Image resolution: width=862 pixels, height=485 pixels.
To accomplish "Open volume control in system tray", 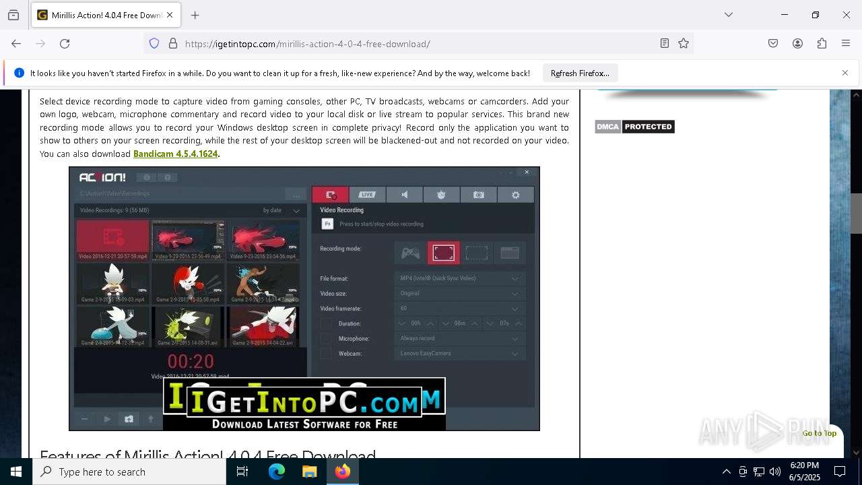I will click(x=774, y=472).
